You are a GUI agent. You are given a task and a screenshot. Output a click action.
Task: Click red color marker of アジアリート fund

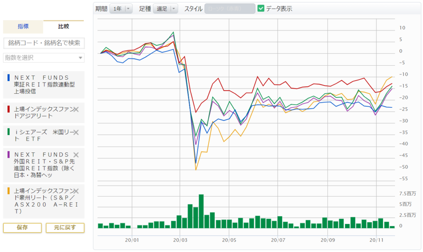[9, 109]
